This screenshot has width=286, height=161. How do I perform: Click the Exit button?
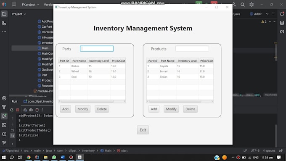(143, 130)
